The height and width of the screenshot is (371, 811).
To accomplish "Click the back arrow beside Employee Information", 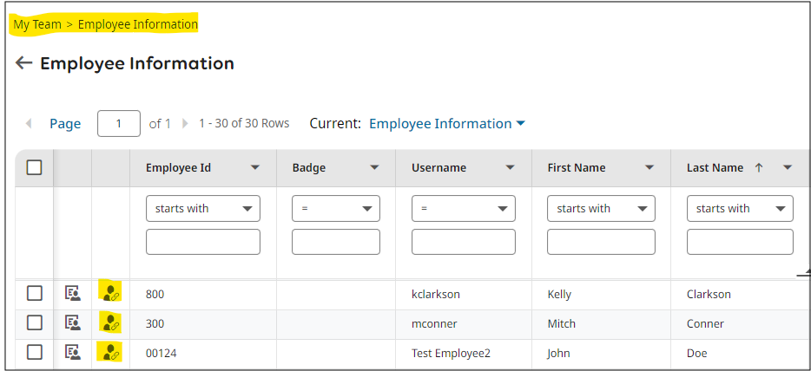I will (23, 63).
